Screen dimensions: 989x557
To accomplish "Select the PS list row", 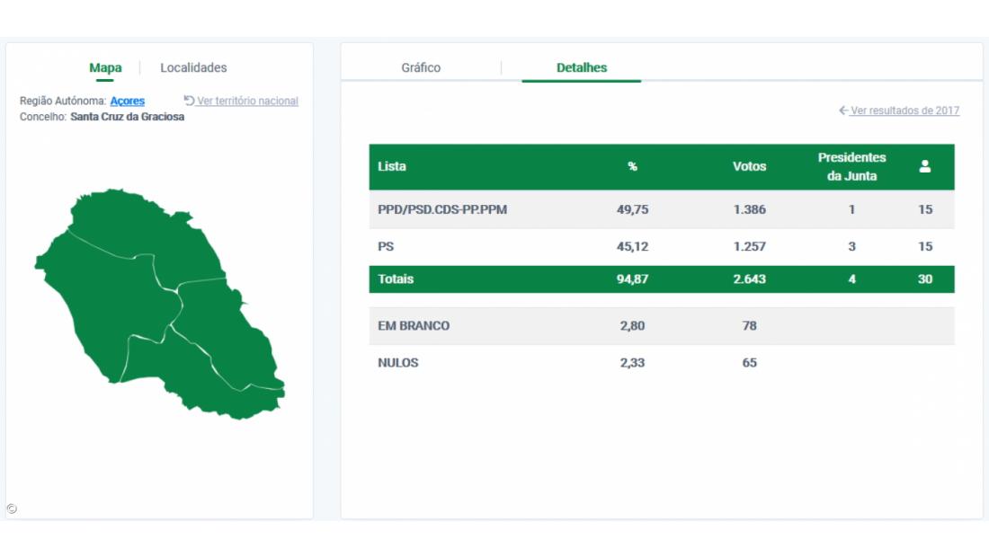I will 661,246.
